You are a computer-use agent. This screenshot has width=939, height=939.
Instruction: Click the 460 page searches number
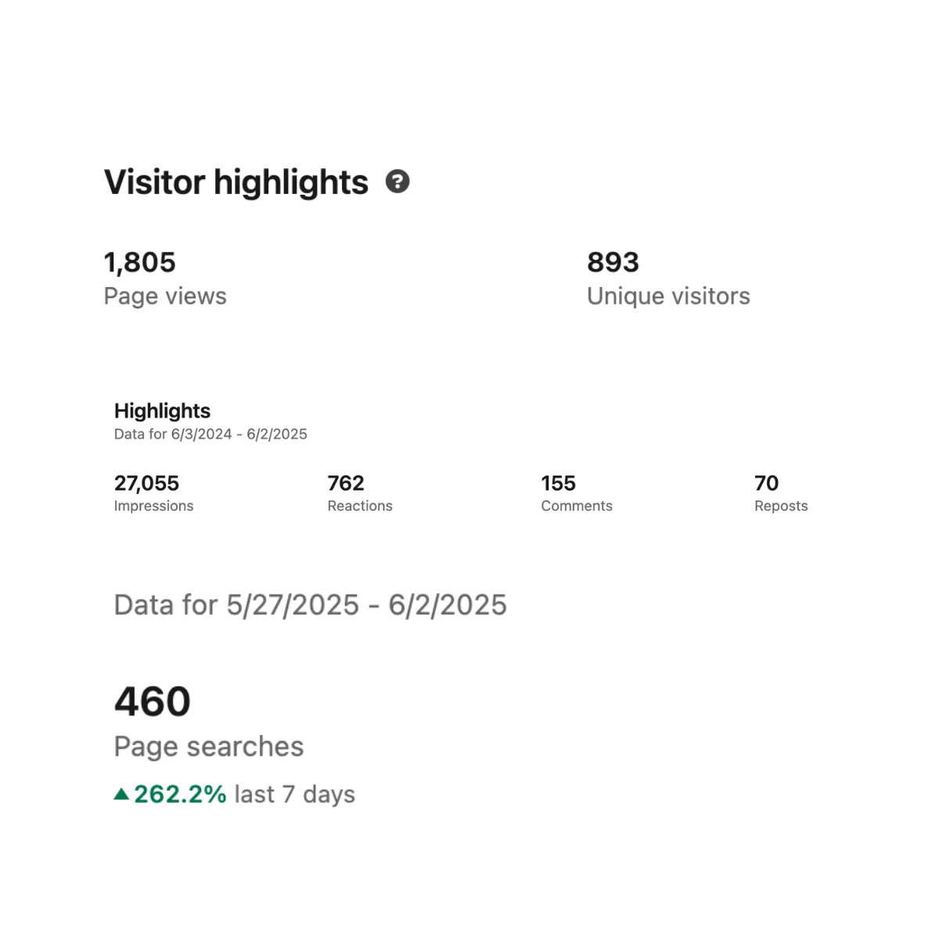pyautogui.click(x=153, y=701)
